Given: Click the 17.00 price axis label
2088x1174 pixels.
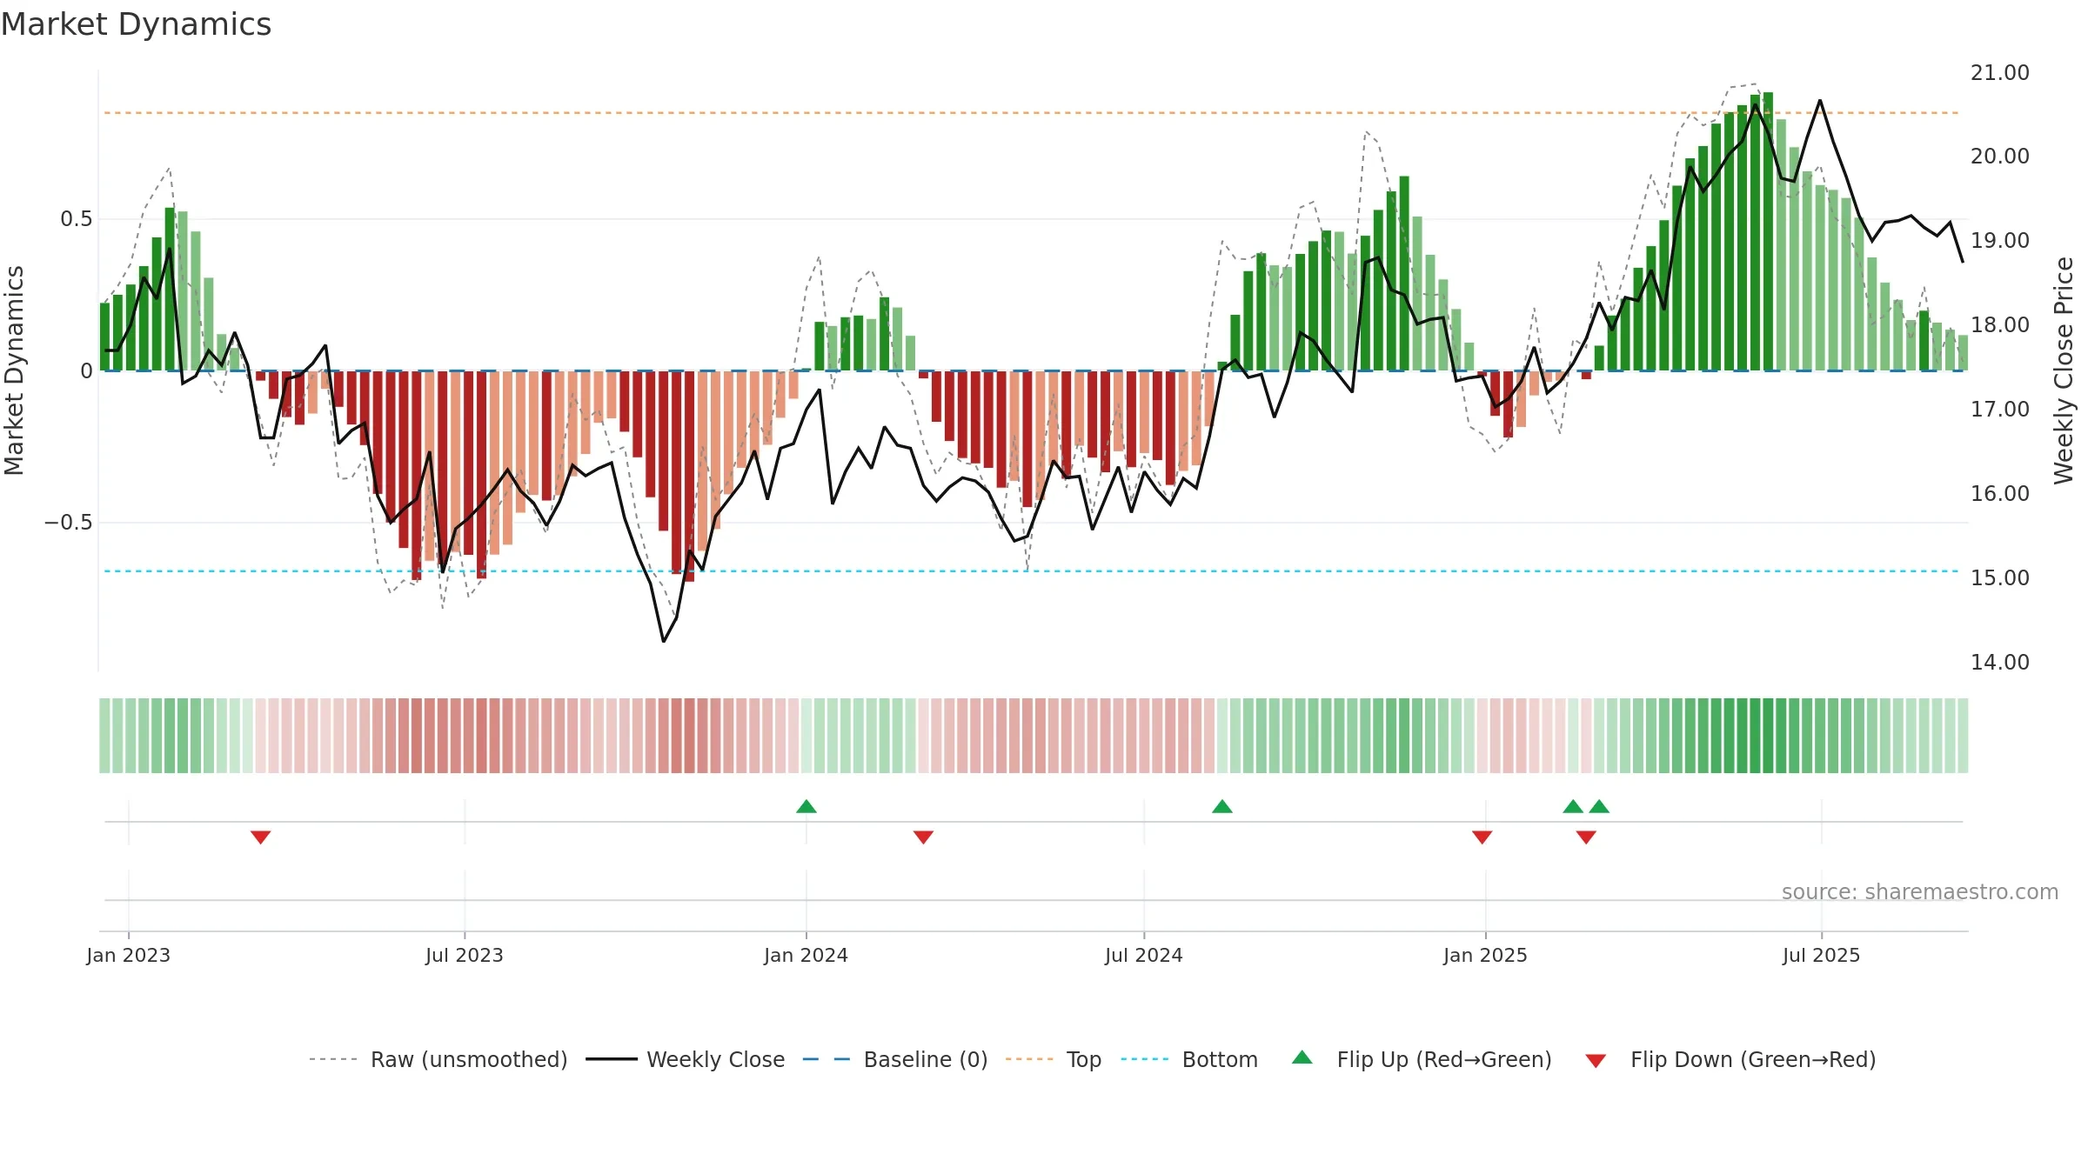Looking at the screenshot, I should pos(2000,410).
